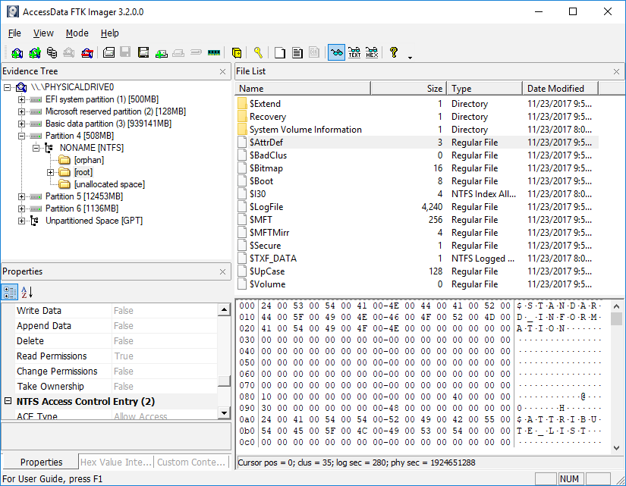Click the $Boot file icon
This screenshot has height=486, width=626.
point(242,181)
